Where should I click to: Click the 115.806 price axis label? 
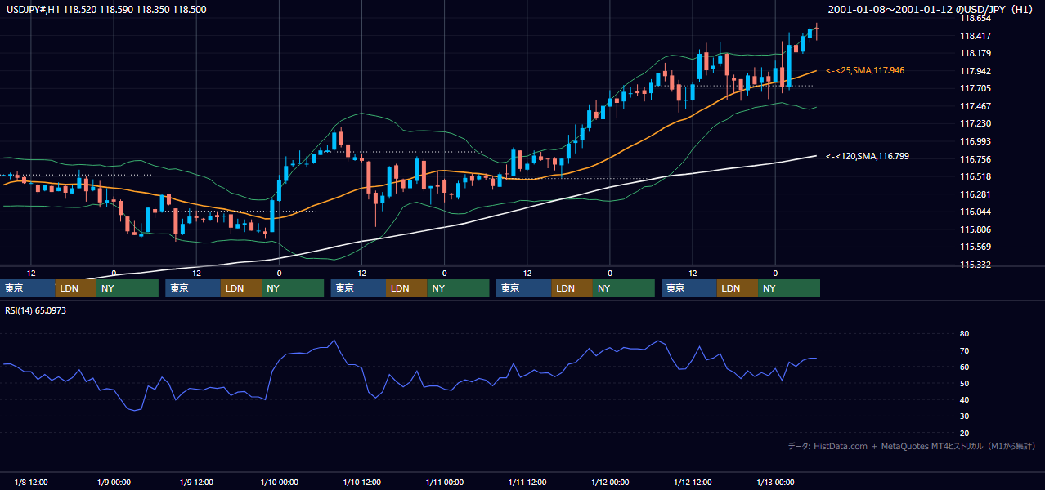(x=975, y=229)
